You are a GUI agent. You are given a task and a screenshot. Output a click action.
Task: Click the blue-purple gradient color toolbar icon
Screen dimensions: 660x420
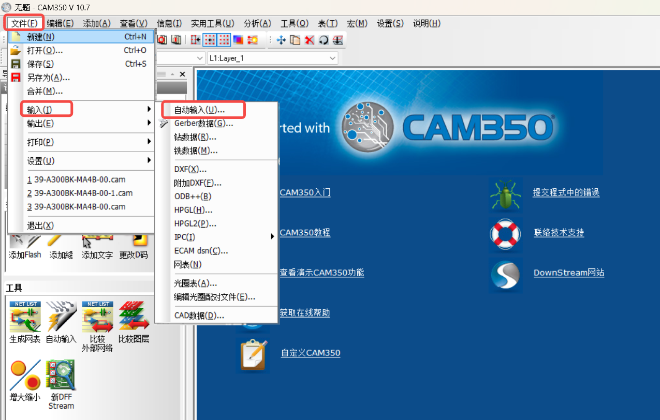[x=238, y=40]
